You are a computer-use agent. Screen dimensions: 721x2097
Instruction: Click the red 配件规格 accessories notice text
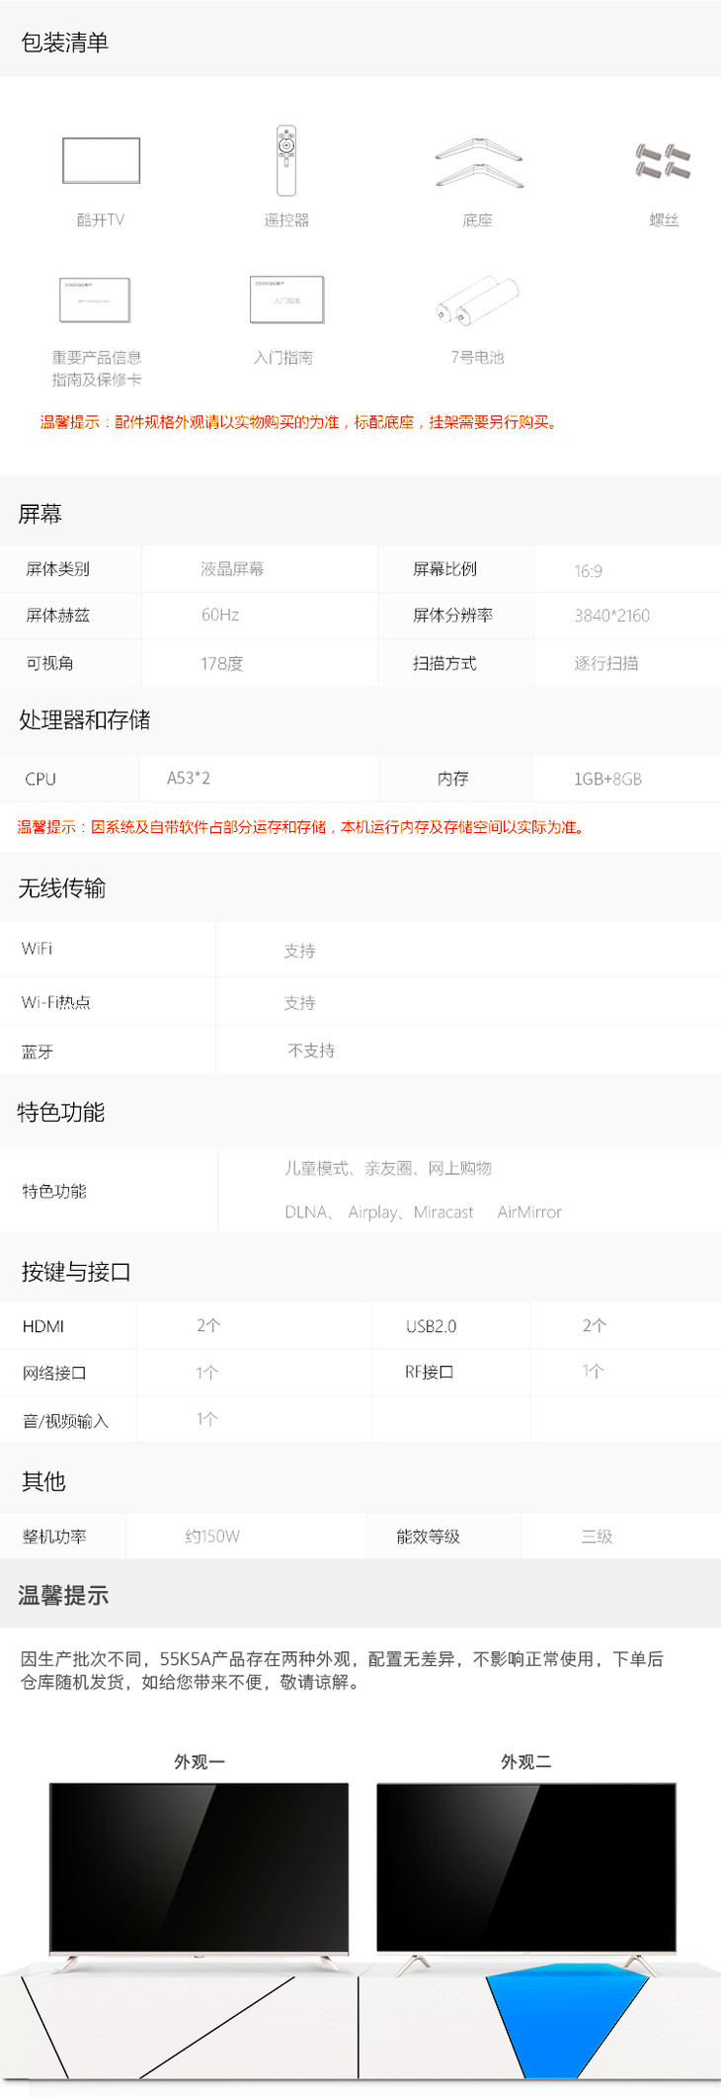click(x=299, y=422)
